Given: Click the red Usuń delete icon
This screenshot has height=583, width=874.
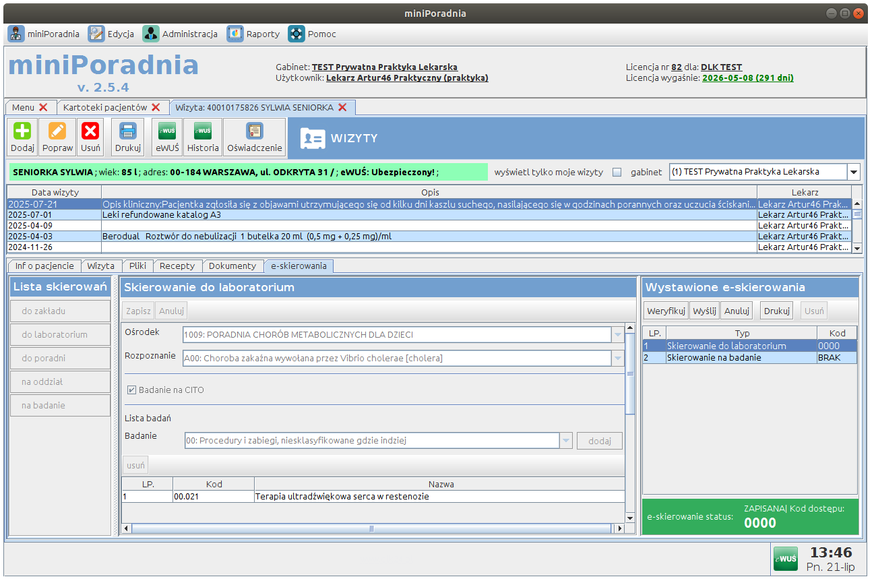Looking at the screenshot, I should [x=90, y=131].
